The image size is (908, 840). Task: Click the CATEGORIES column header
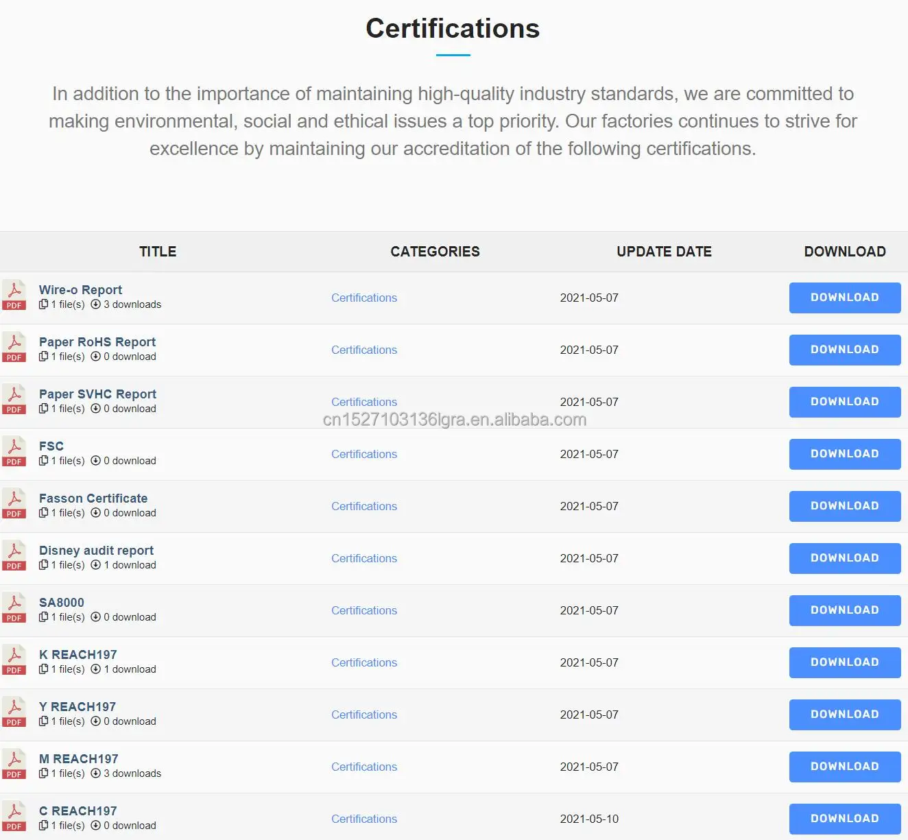pos(435,252)
